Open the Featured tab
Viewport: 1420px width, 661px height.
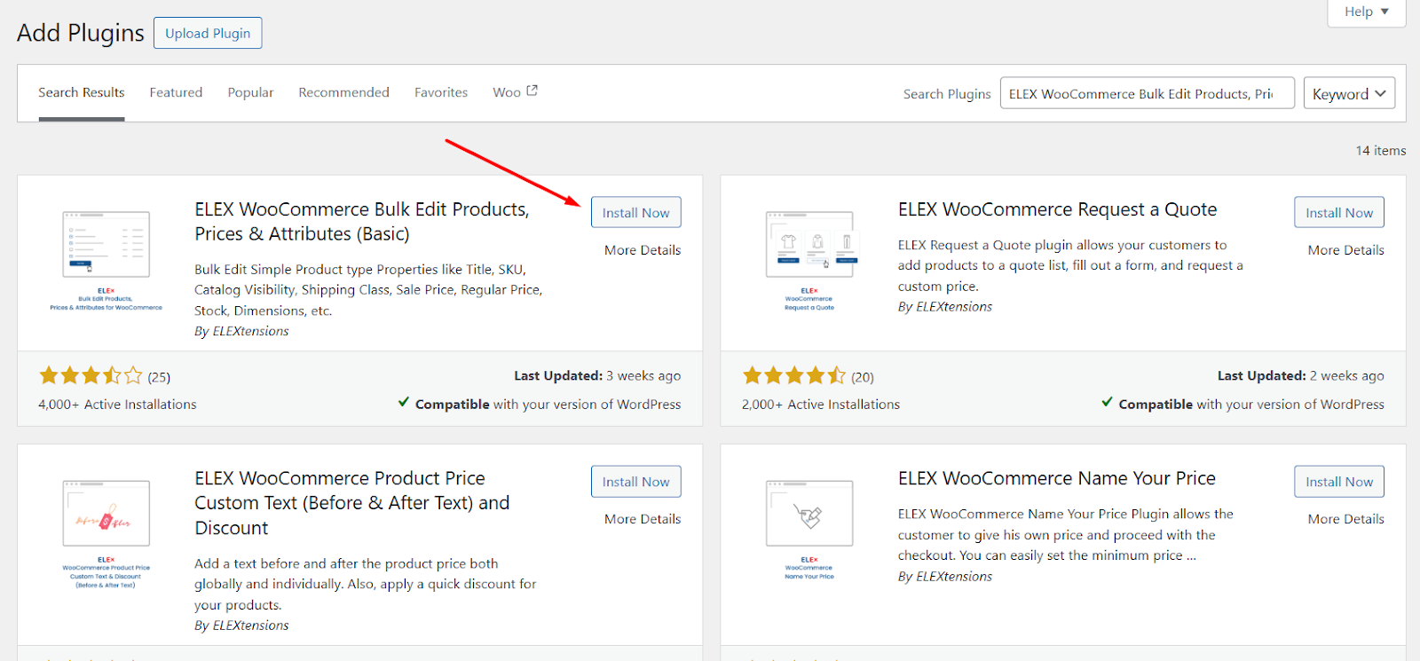pos(176,92)
